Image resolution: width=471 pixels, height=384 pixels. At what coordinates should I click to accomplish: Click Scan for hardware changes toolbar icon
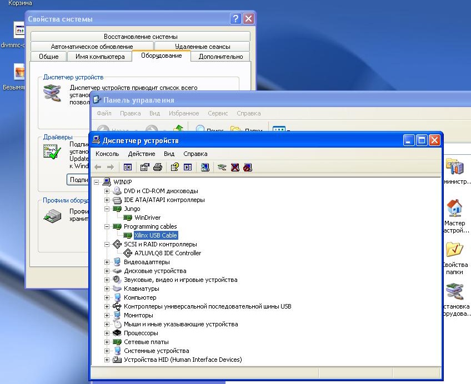pos(205,167)
